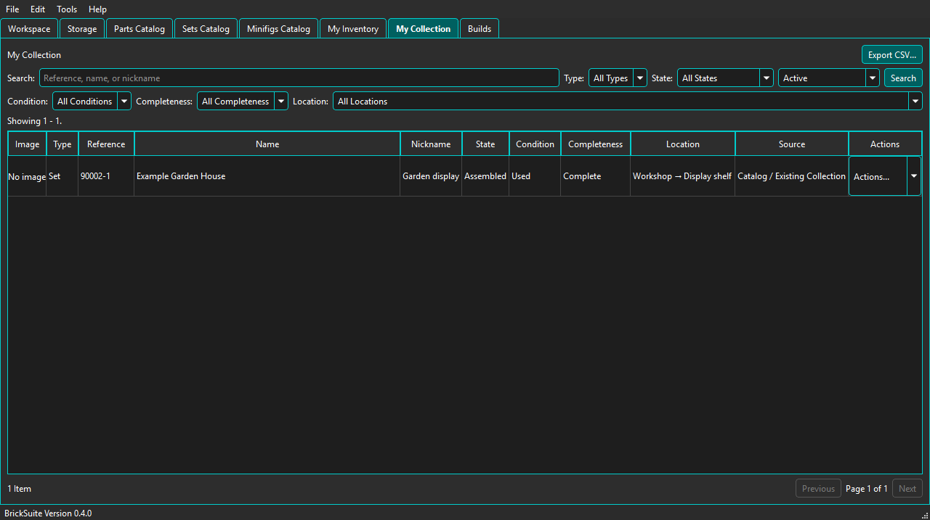Switch to the Workspace tab

pyautogui.click(x=29, y=29)
